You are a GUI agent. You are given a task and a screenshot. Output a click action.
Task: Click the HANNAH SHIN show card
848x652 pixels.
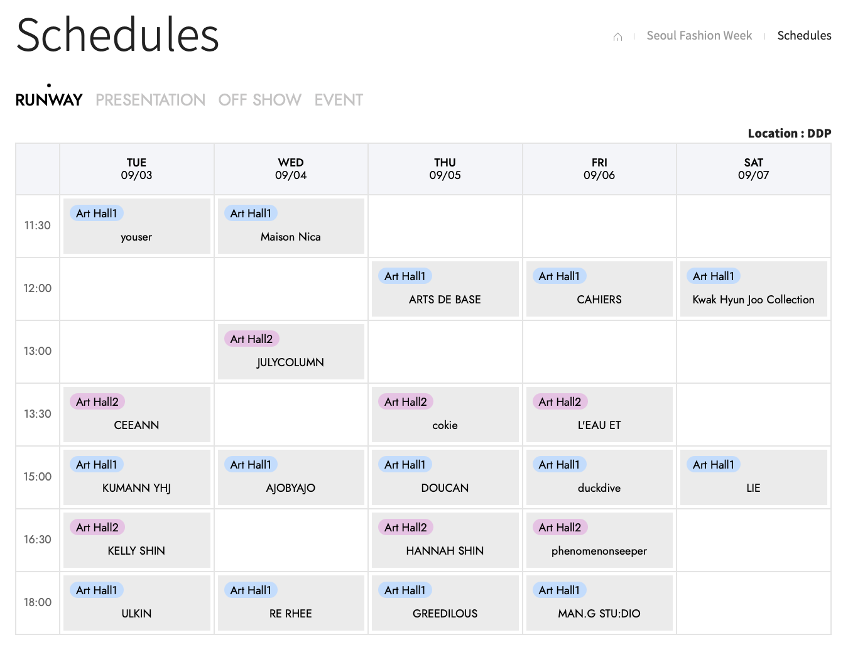click(445, 540)
